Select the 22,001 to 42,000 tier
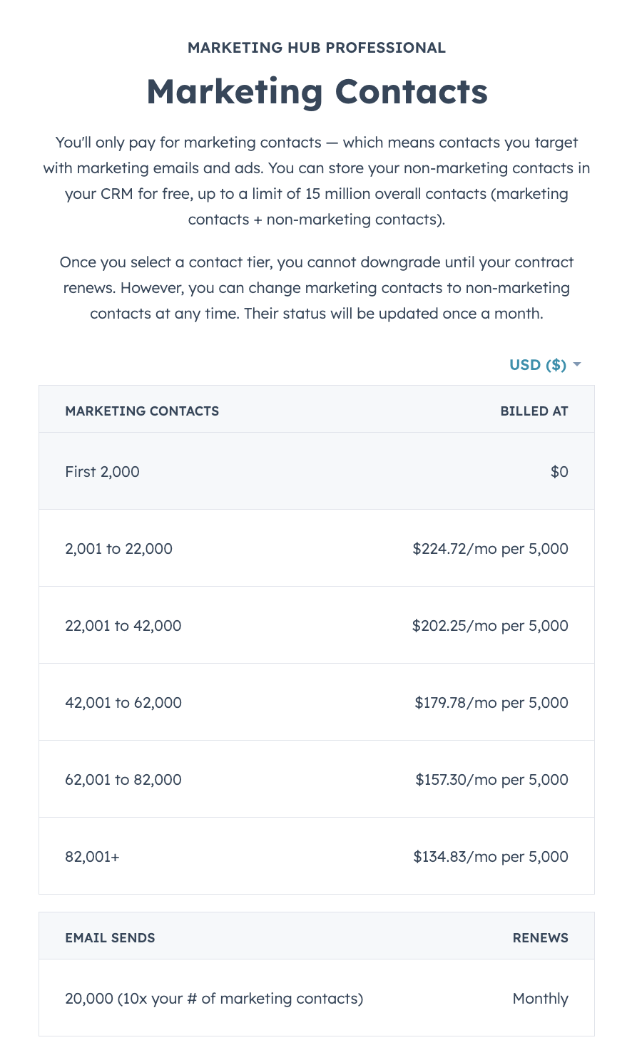The width and height of the screenshot is (632, 1055). pyautogui.click(x=123, y=626)
